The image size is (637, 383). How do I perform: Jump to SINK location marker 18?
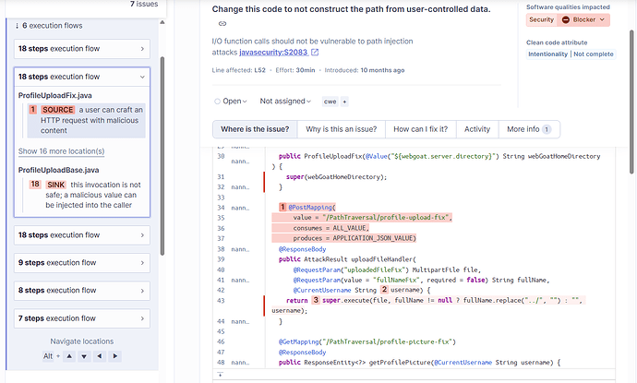pyautogui.click(x=35, y=185)
